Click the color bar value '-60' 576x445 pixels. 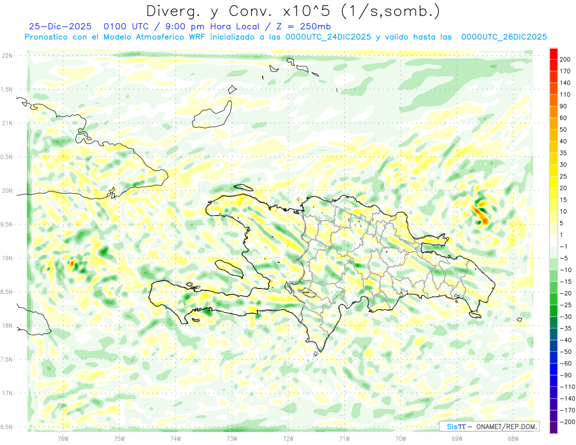click(x=565, y=363)
